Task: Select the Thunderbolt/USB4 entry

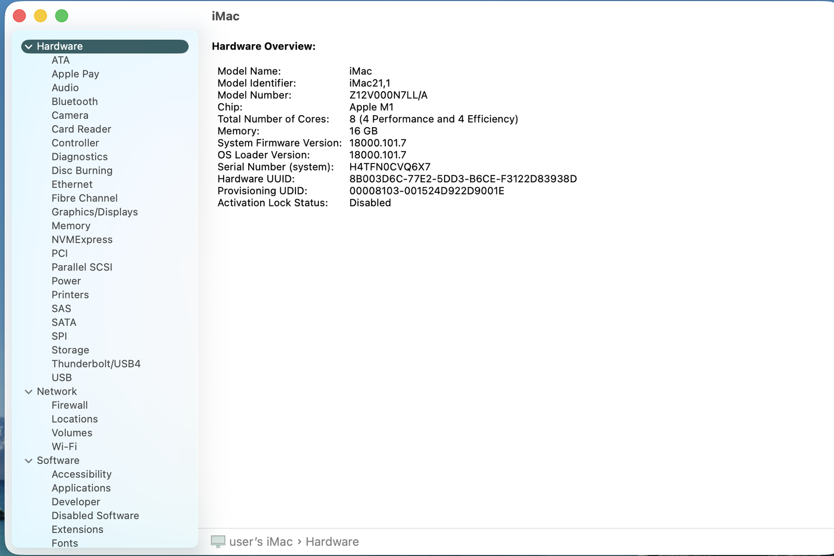Action: point(96,364)
